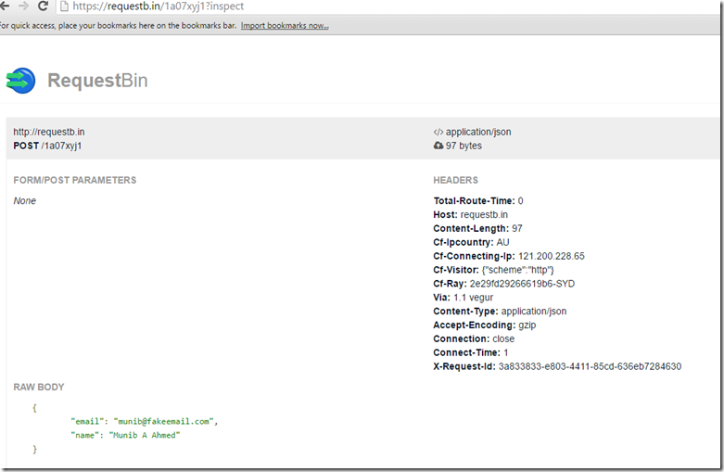The width and height of the screenshot is (724, 472).
Task: Select the email line in the raw body
Action: coord(144,422)
